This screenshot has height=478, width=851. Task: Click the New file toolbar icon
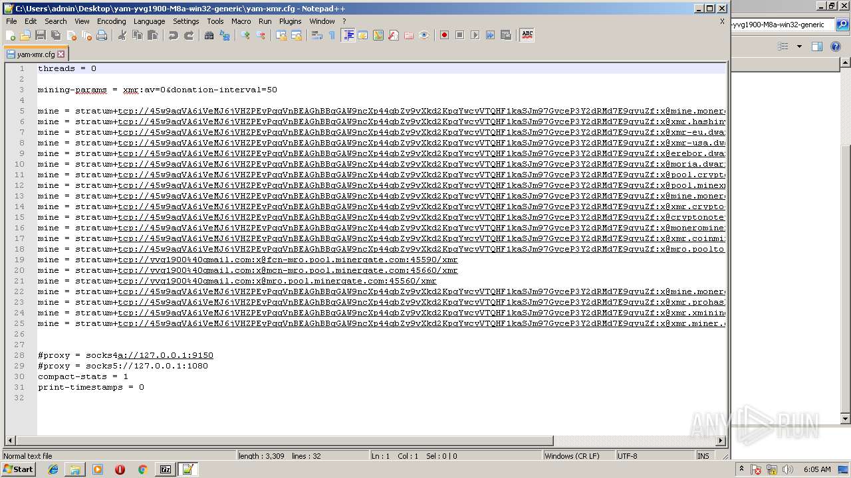pos(10,35)
